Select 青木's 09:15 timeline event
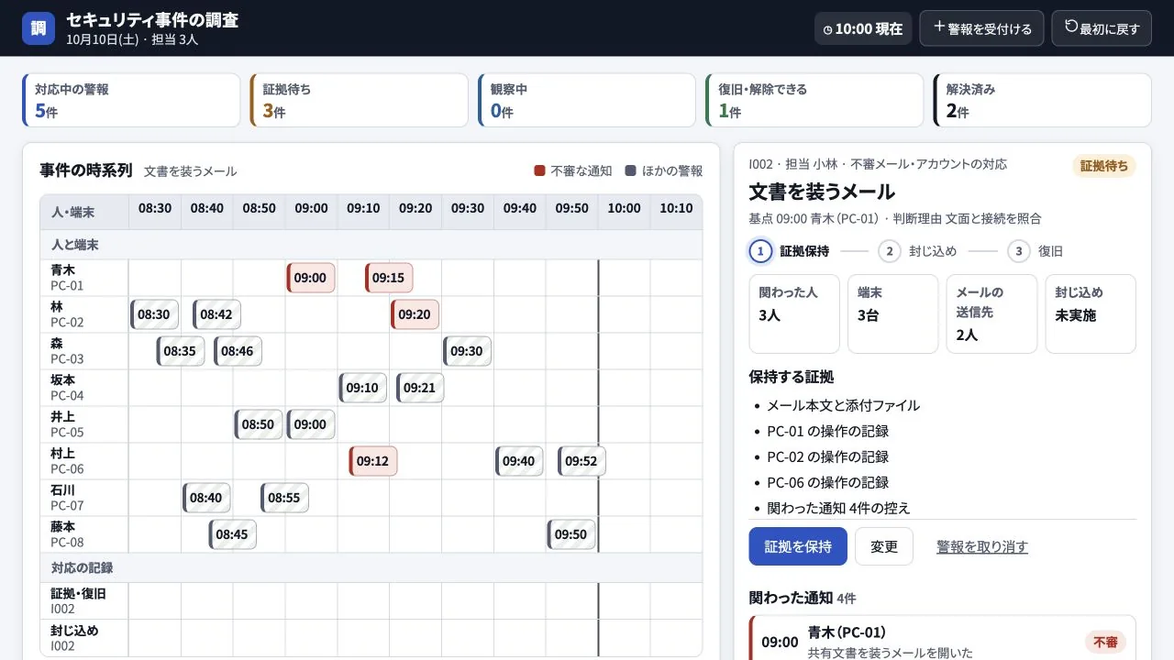This screenshot has width=1174, height=660. (x=389, y=278)
